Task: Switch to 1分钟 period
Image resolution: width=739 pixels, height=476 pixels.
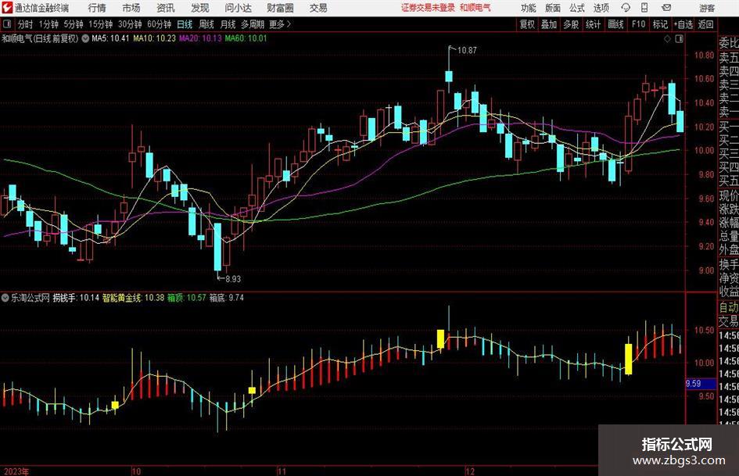Action: [x=48, y=24]
